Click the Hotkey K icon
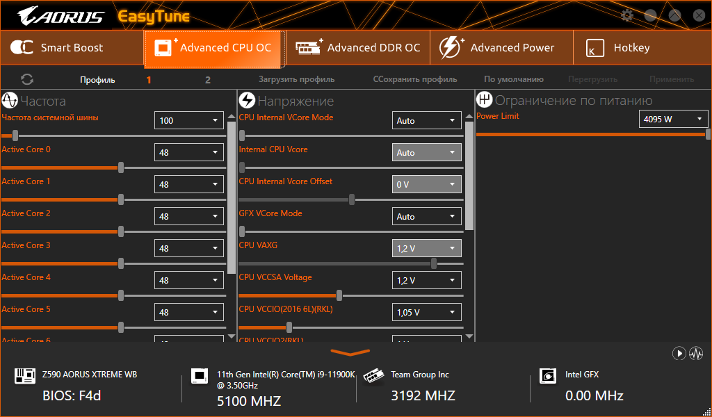The height and width of the screenshot is (417, 712). click(595, 48)
